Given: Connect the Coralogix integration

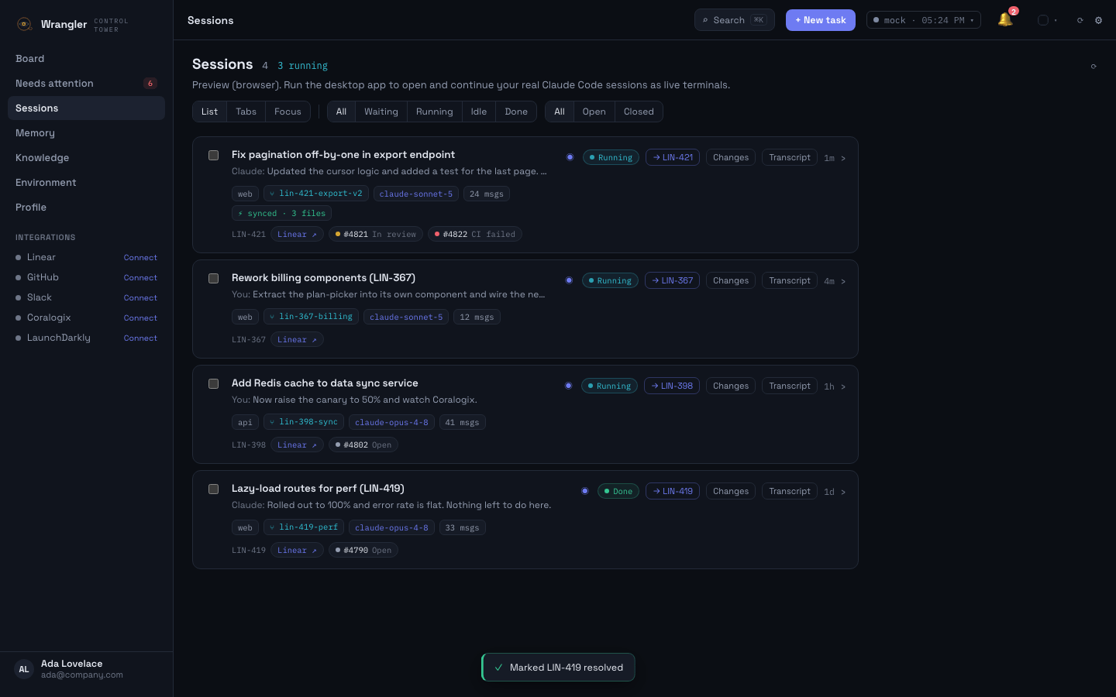Looking at the screenshot, I should coord(140,318).
